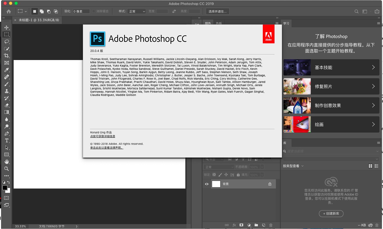Viewport: 383px width, 229px height.
Task: Select the Move tool
Action: click(x=7, y=27)
